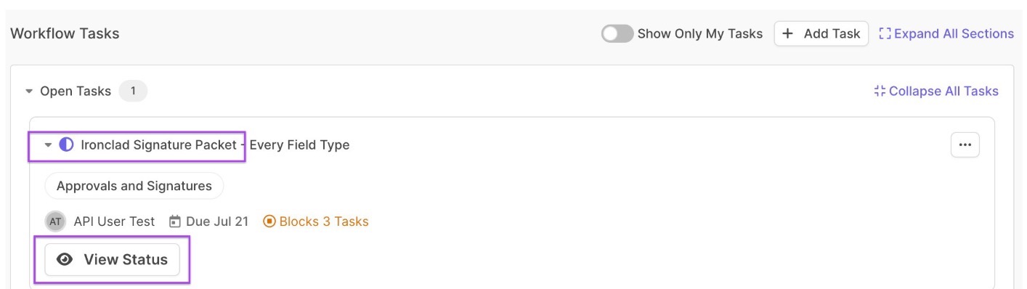Select the Approvals and Signatures tag
The image size is (1027, 289).
(134, 186)
